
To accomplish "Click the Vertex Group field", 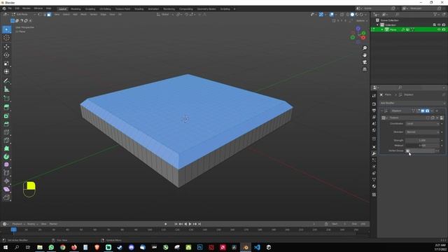I will (x=420, y=150).
